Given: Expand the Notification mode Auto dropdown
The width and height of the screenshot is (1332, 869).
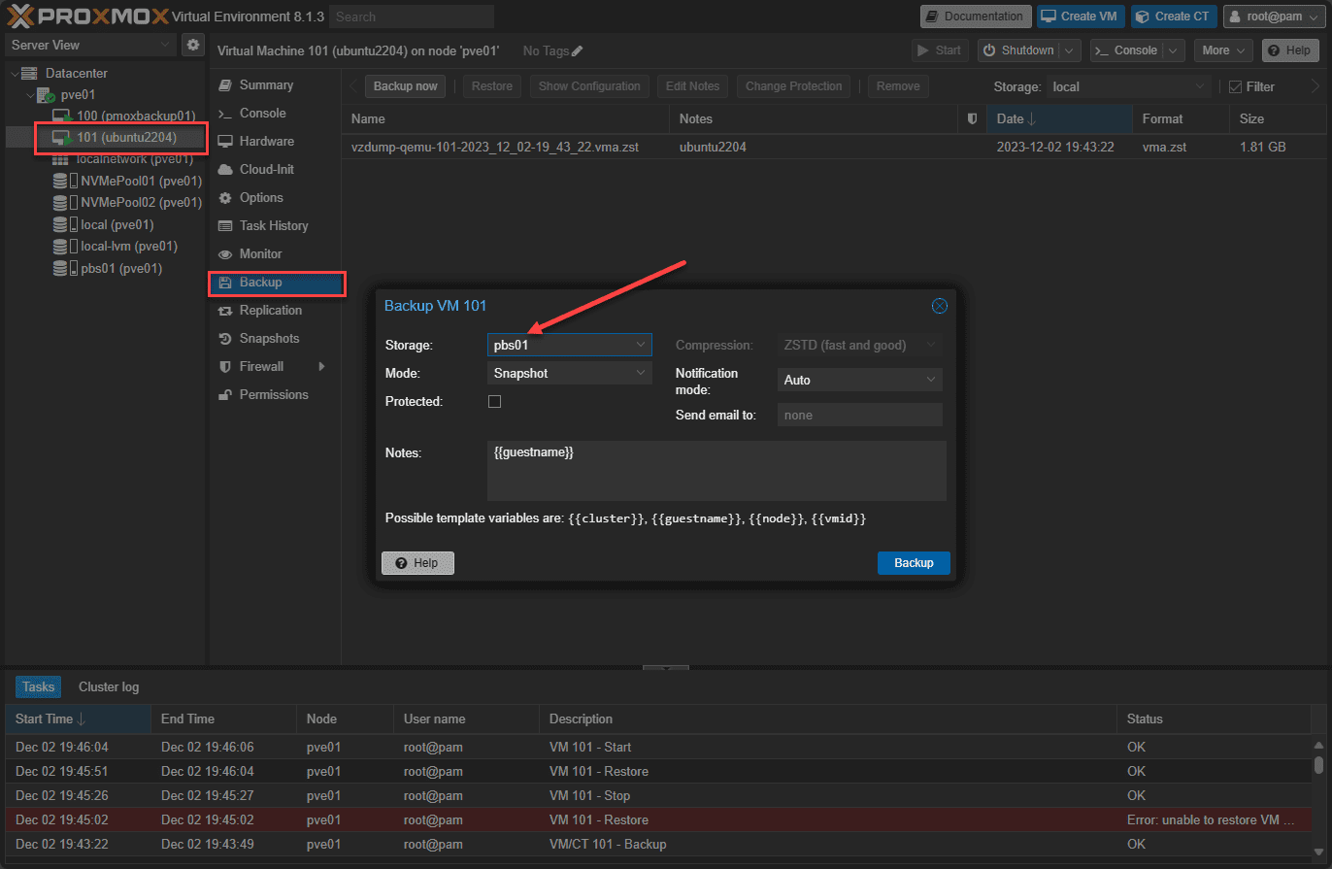Looking at the screenshot, I should [859, 381].
